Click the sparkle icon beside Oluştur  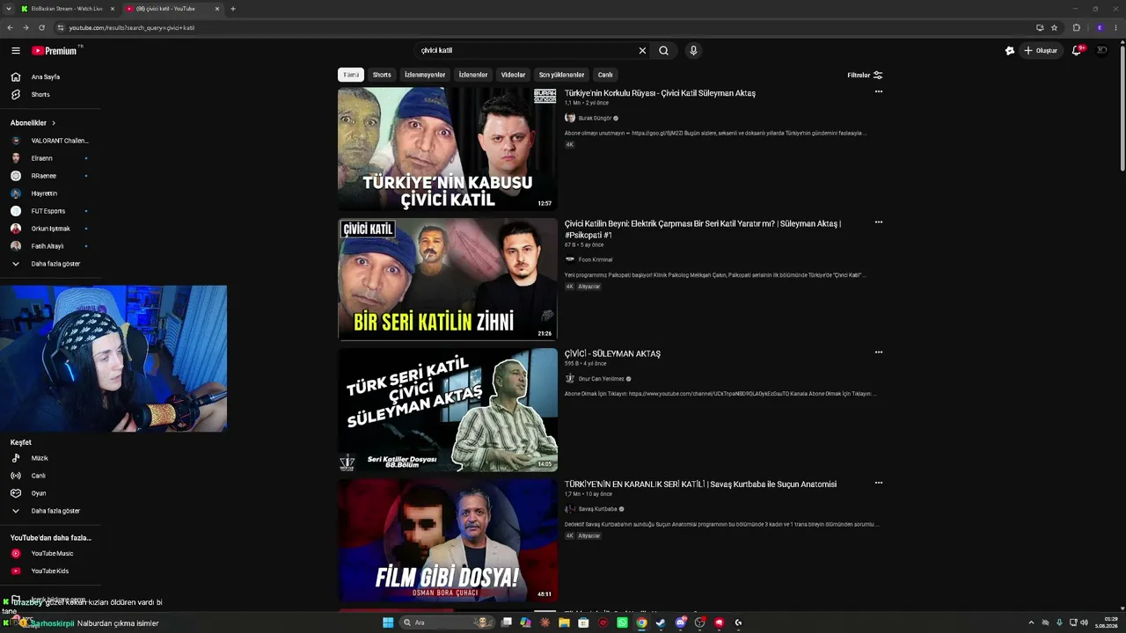(1010, 51)
